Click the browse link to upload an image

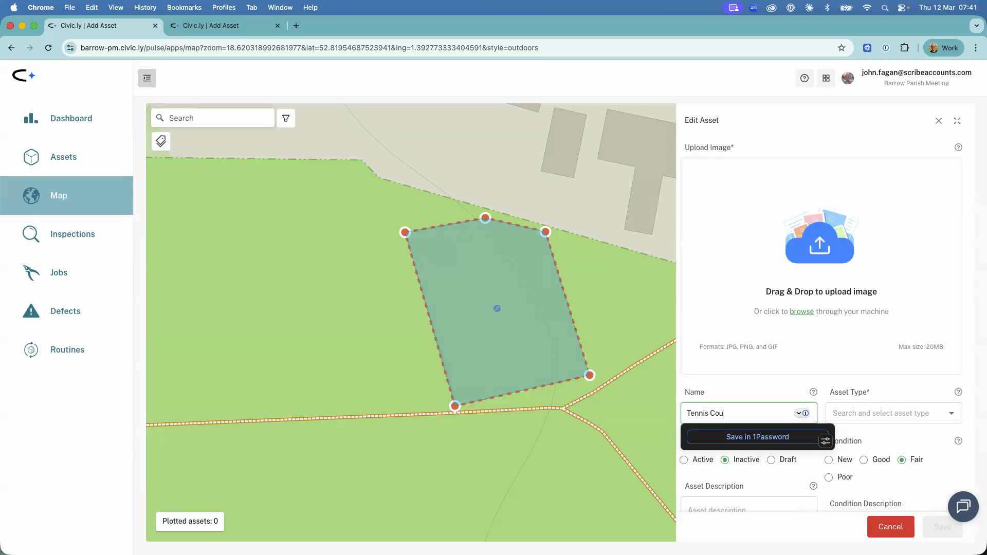click(802, 311)
